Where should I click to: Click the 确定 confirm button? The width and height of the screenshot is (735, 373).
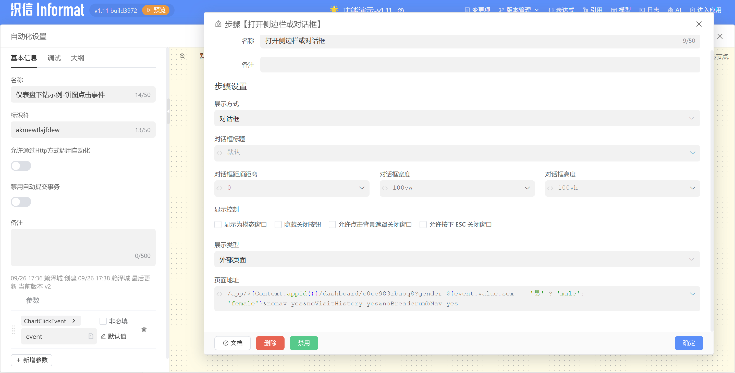(x=689, y=343)
